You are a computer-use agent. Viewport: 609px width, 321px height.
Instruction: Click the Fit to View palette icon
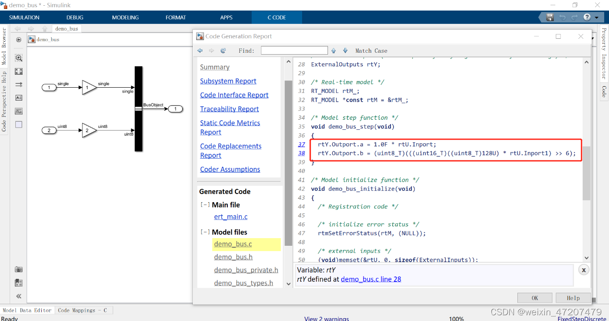tap(19, 71)
